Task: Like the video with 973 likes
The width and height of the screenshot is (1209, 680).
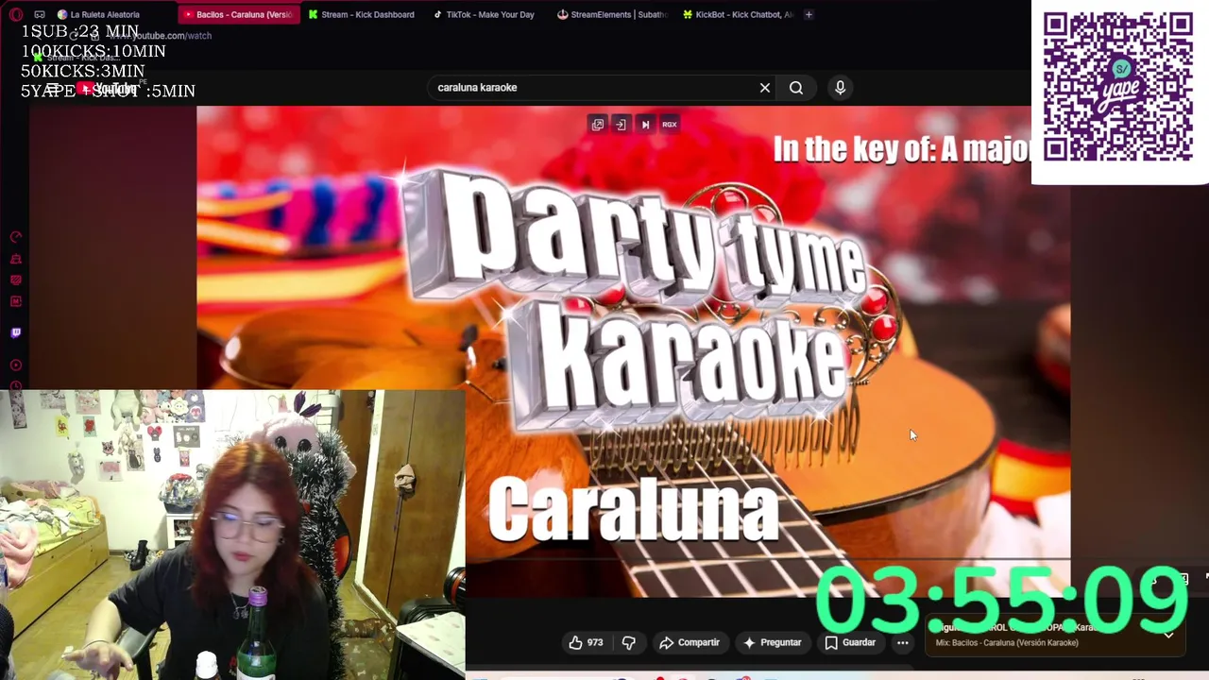Action: tap(586, 642)
